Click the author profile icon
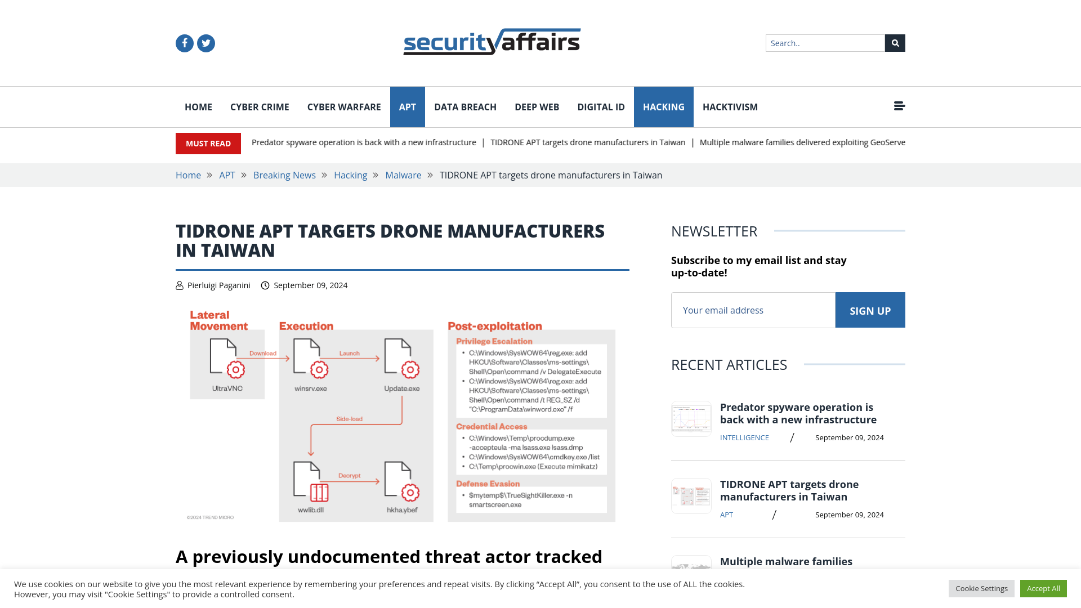The image size is (1081, 608). point(180,285)
